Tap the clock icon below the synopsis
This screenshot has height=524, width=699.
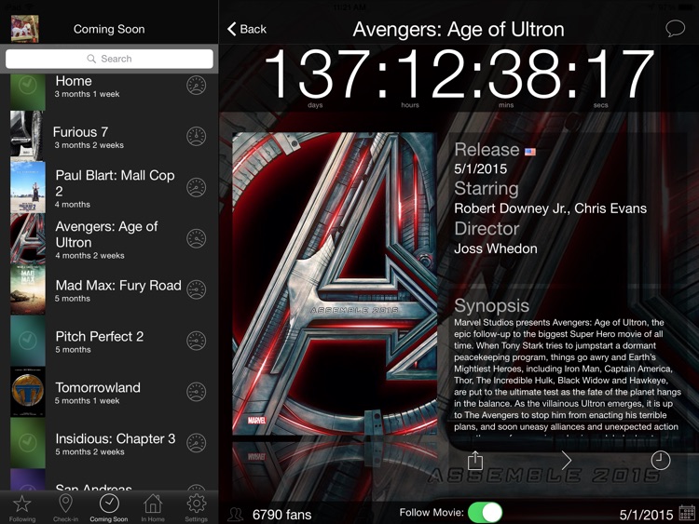(660, 460)
